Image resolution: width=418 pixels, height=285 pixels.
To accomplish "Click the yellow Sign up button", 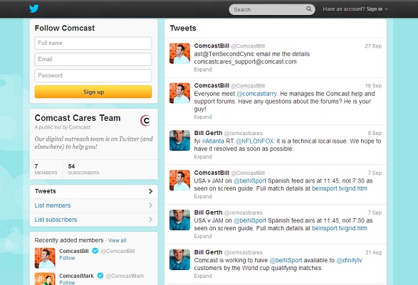I will tap(93, 92).
